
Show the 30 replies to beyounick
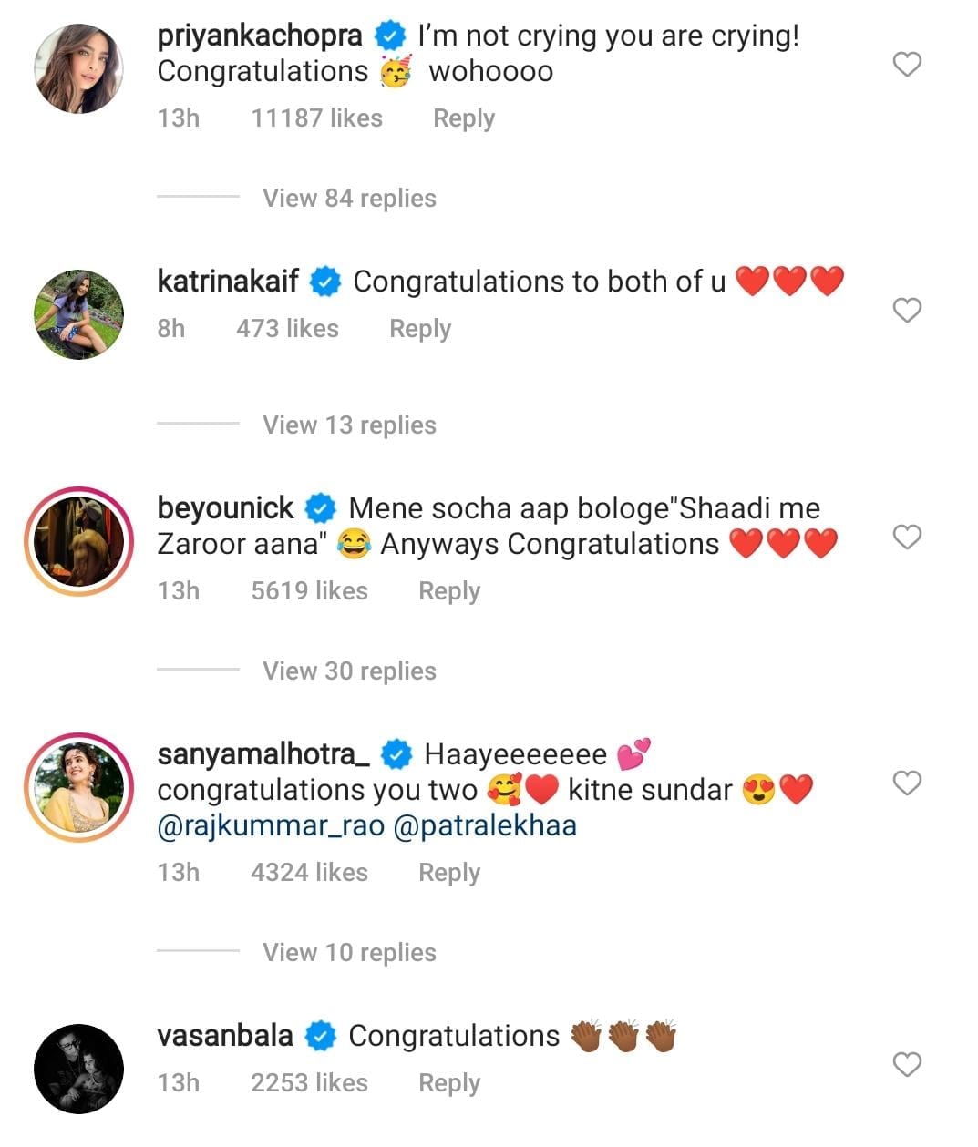tap(349, 671)
